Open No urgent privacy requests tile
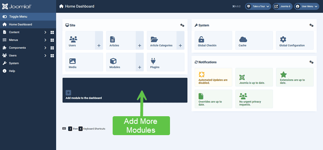 click(x=254, y=99)
